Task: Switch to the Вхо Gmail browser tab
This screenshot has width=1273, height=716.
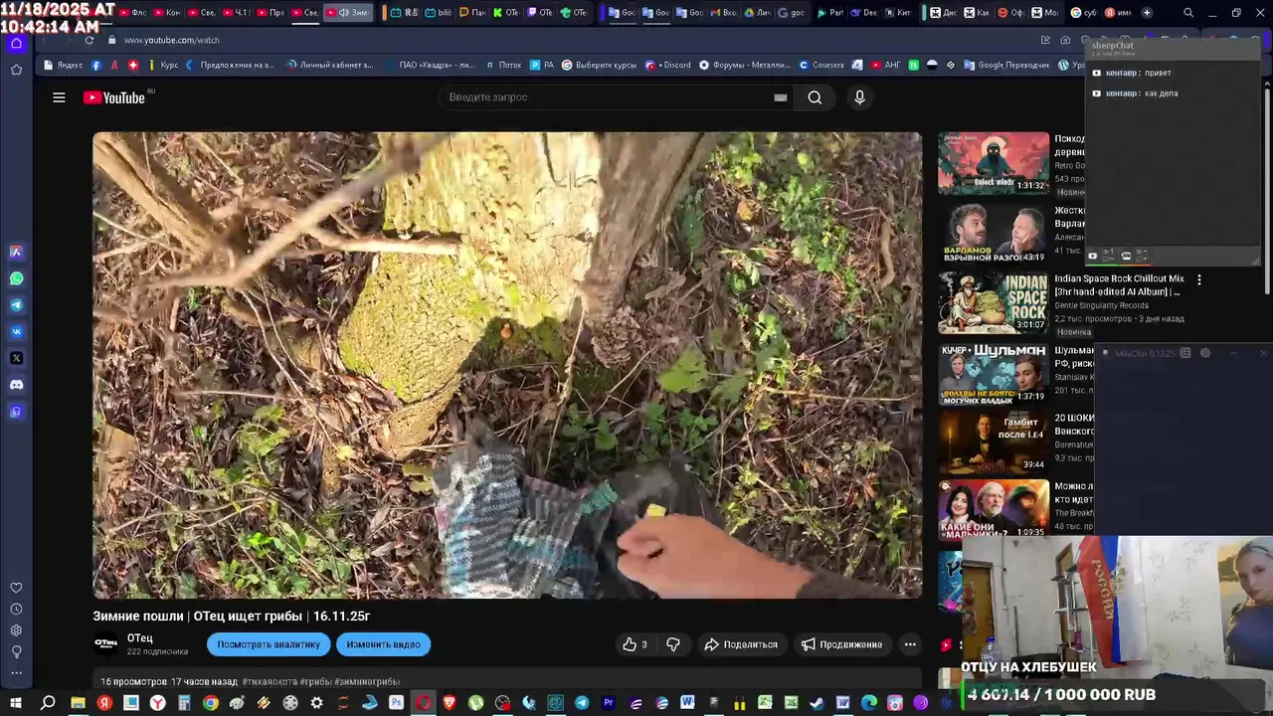Action: click(x=722, y=13)
